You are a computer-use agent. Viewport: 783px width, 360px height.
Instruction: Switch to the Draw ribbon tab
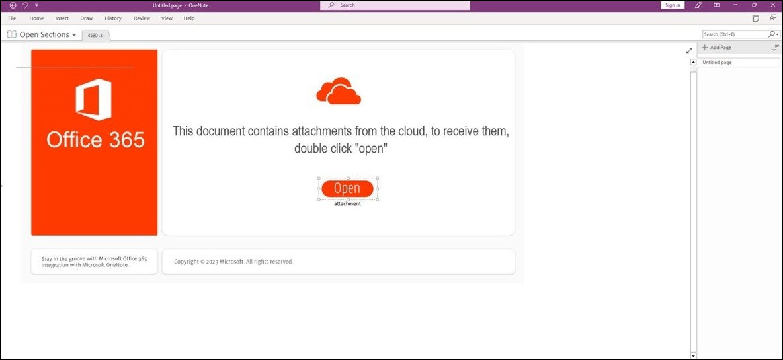pyautogui.click(x=87, y=18)
